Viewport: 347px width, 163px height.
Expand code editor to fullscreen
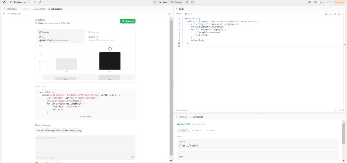click(x=343, y=14)
